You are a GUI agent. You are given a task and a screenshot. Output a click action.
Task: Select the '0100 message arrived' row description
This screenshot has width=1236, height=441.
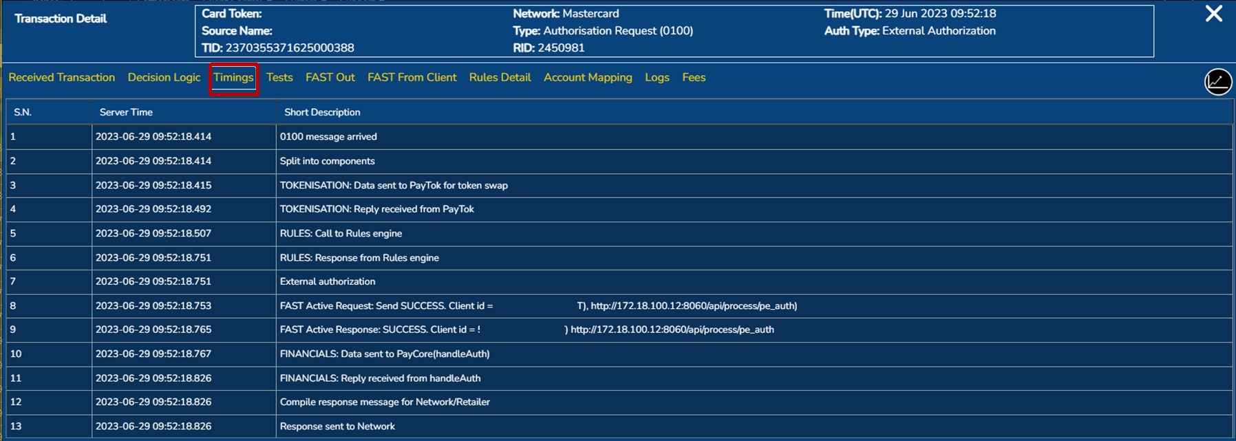(328, 137)
